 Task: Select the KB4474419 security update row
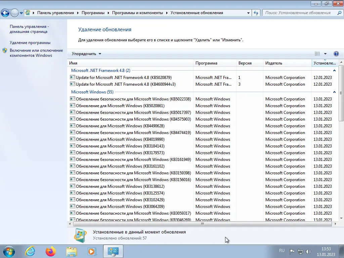203,132
